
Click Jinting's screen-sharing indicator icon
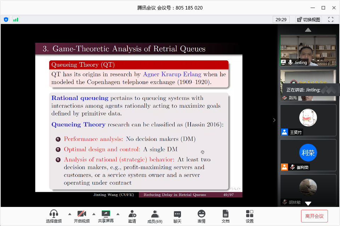(x=283, y=62)
